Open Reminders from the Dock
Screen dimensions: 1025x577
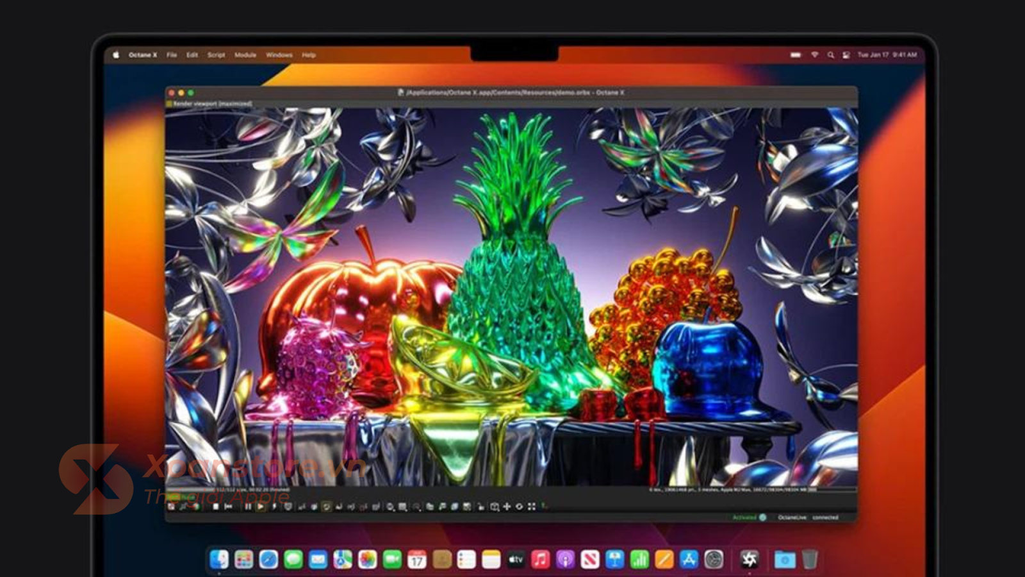click(466, 559)
